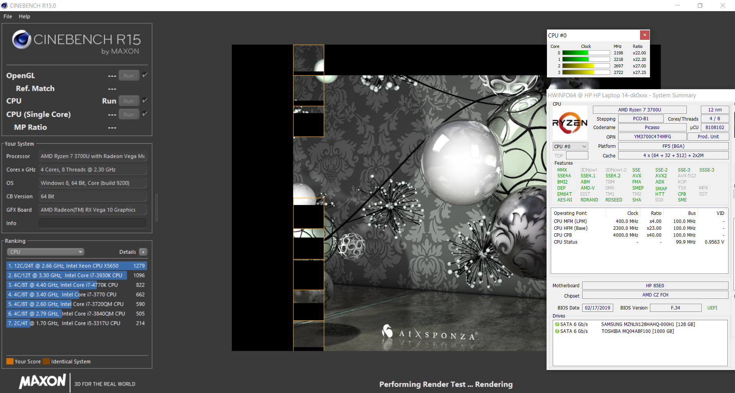Select the Intel Core i7-3770 ranking row
Image resolution: width=735 pixels, height=393 pixels.
click(77, 295)
